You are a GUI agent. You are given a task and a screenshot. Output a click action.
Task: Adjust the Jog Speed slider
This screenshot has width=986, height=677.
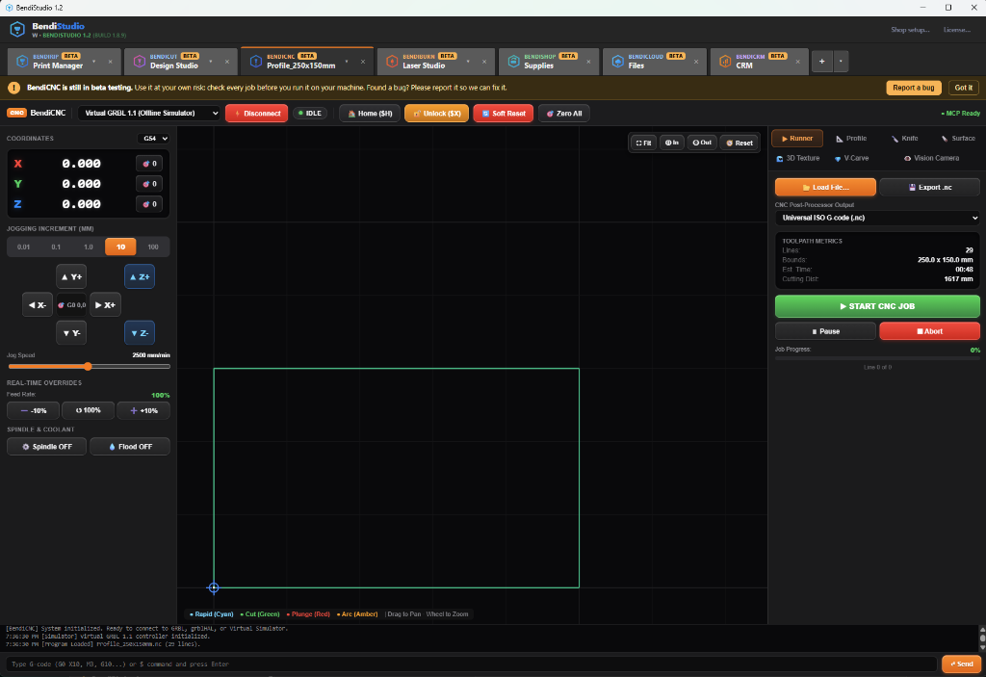click(89, 366)
